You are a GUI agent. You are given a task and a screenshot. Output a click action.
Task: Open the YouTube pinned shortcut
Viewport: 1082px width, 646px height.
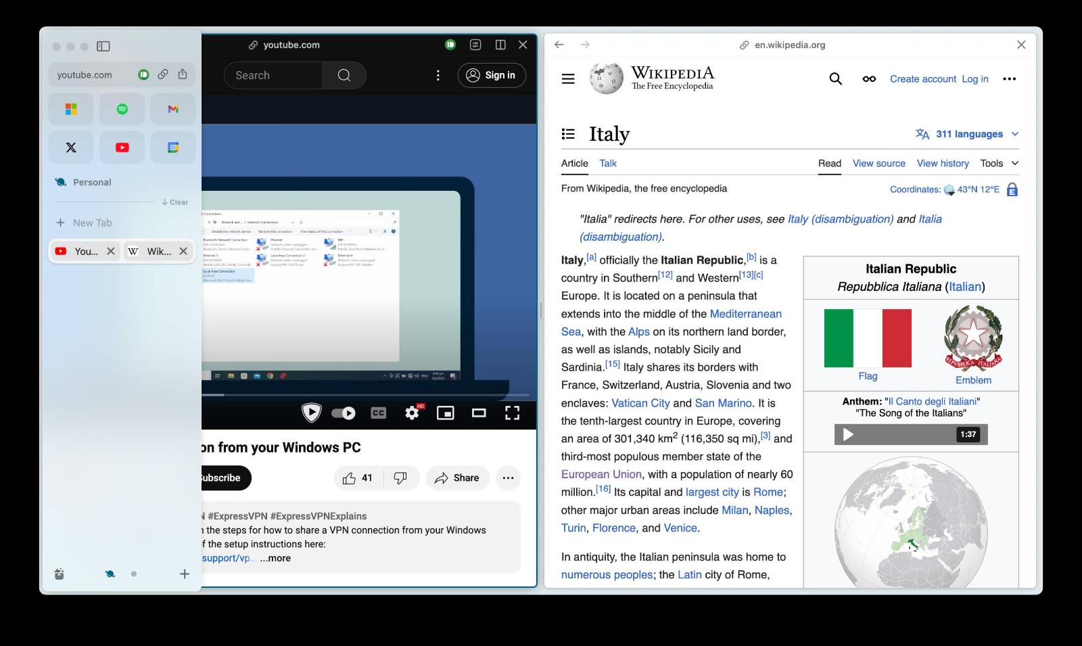122,147
